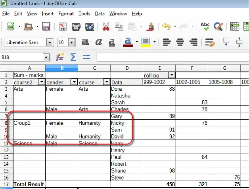This screenshot has width=249, height=189.
Task: Save the document with the floppy disk icon
Action: [x=46, y=26]
